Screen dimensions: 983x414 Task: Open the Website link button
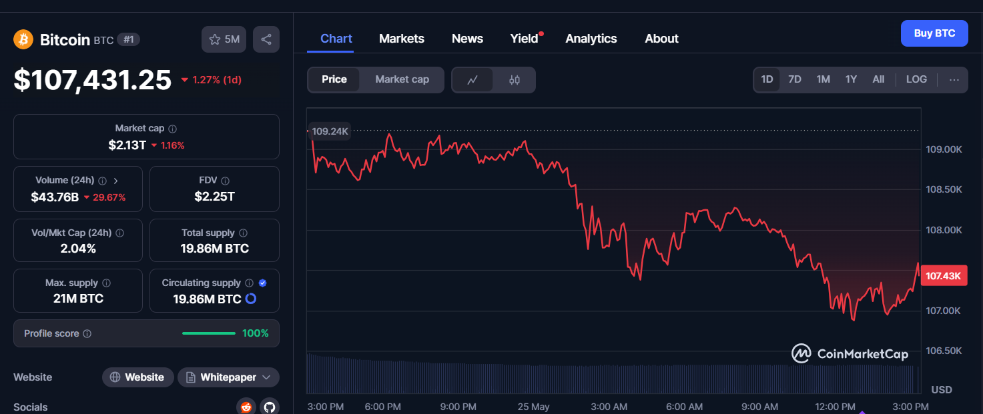tap(137, 377)
